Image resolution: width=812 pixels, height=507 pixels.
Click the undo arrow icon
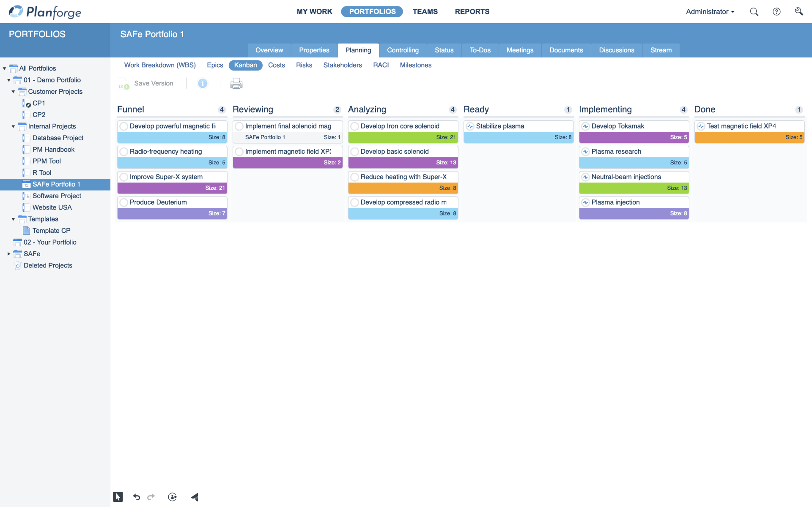click(136, 497)
